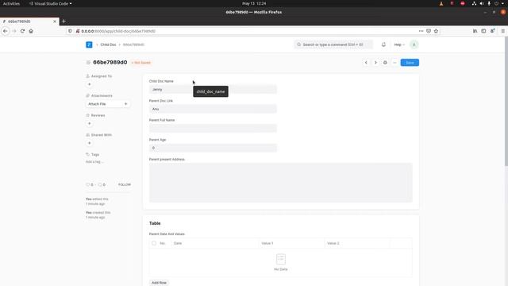Go to next document arrow
This screenshot has height=286, width=508.
click(375, 63)
